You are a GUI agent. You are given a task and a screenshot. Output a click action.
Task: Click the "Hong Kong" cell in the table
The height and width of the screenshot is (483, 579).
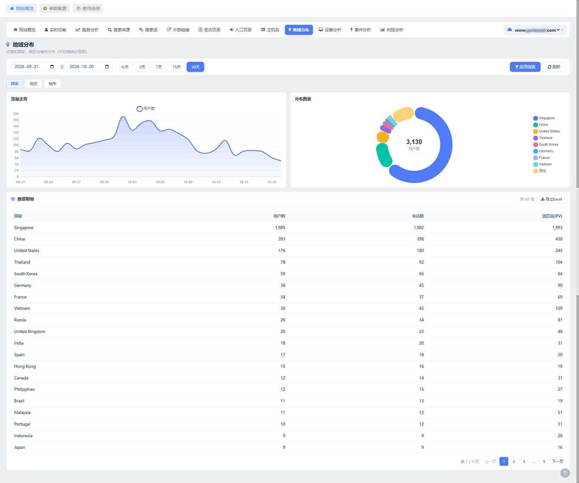coord(25,367)
